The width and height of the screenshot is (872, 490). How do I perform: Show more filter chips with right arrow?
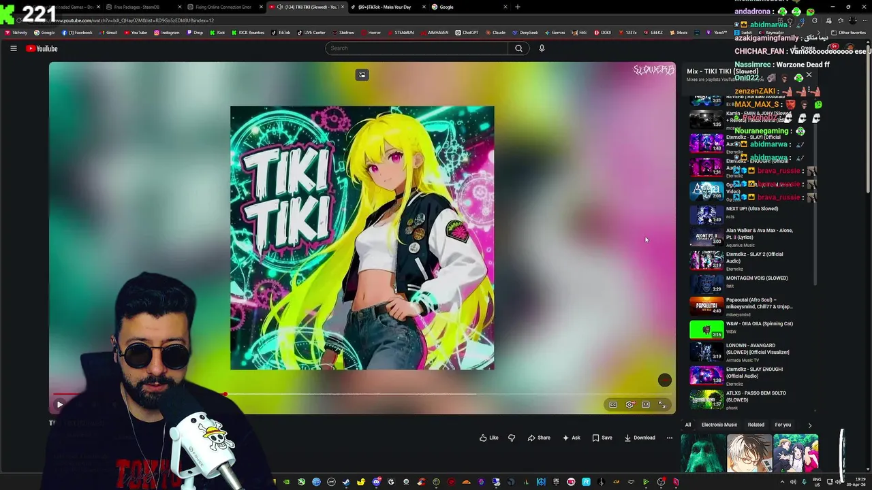[809, 425]
